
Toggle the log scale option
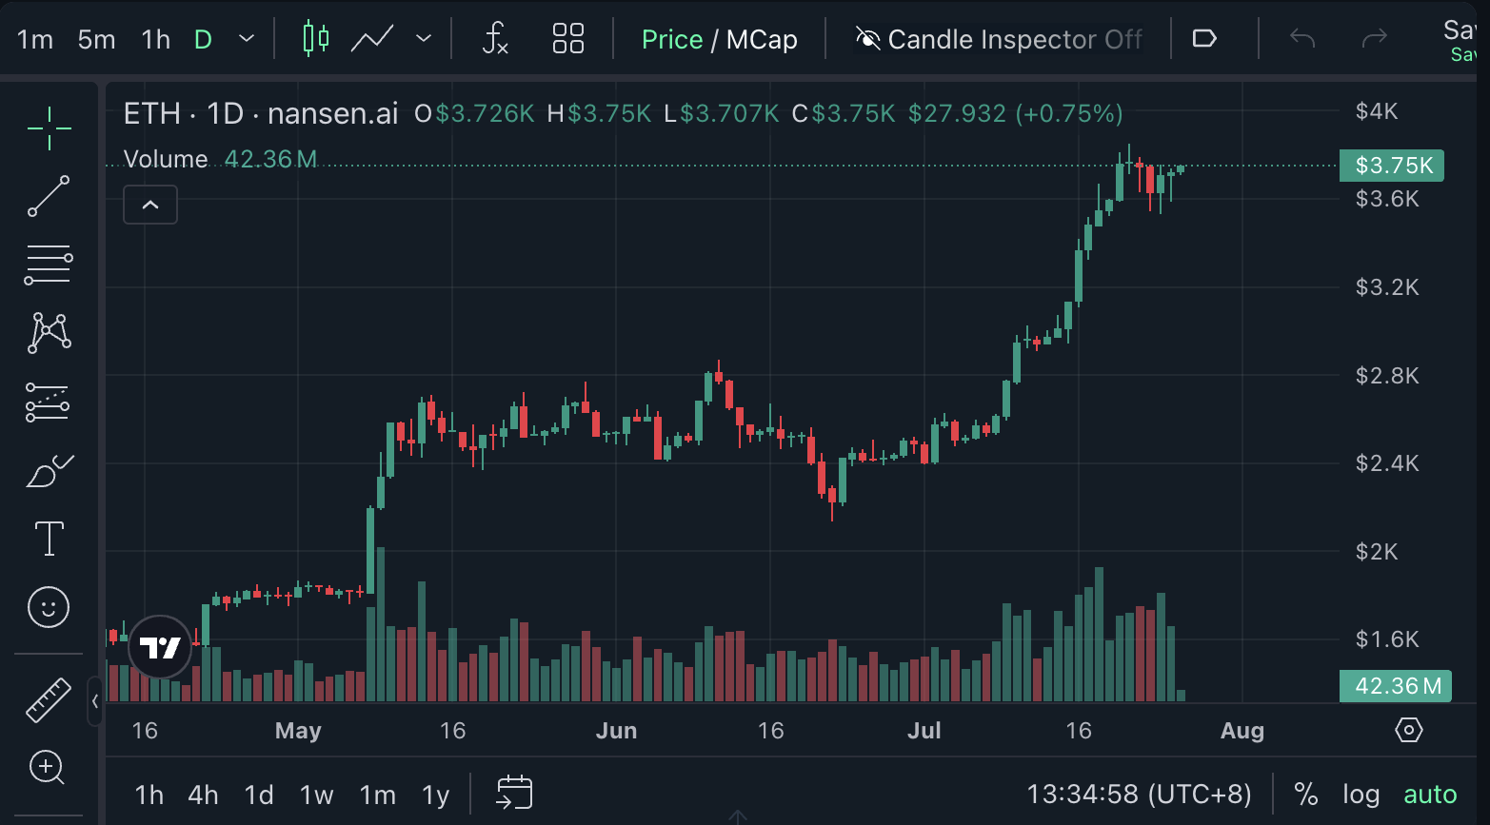tap(1361, 794)
